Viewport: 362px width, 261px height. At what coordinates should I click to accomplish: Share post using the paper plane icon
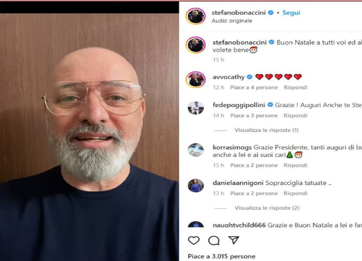pyautogui.click(x=233, y=240)
